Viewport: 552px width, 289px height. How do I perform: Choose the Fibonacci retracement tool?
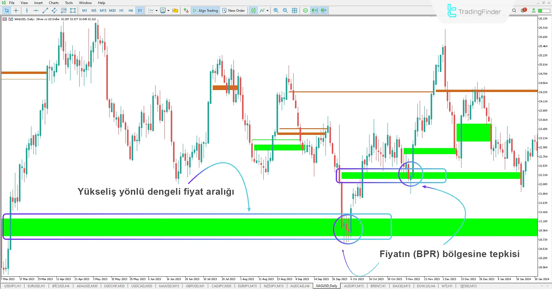point(64,11)
